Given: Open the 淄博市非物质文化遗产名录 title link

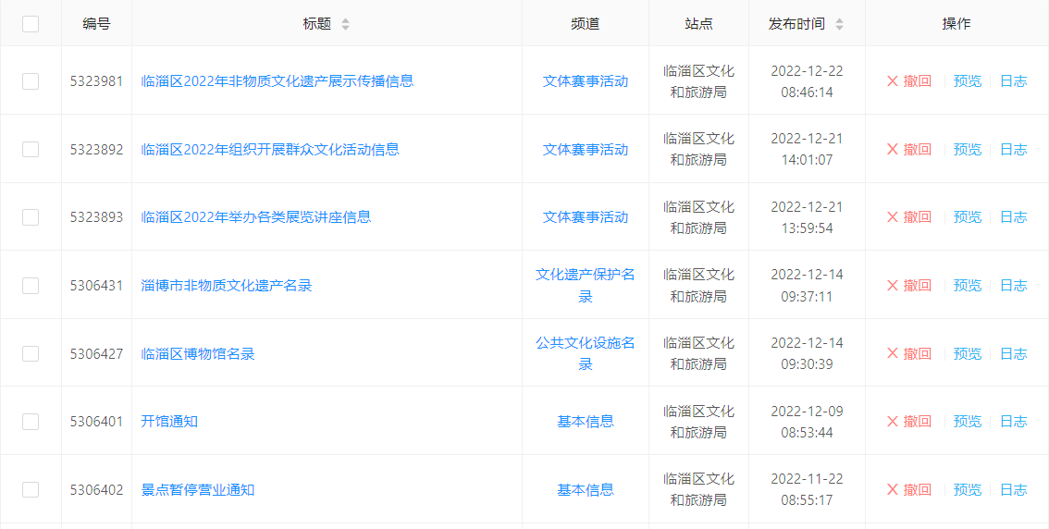Looking at the screenshot, I should coord(227,286).
